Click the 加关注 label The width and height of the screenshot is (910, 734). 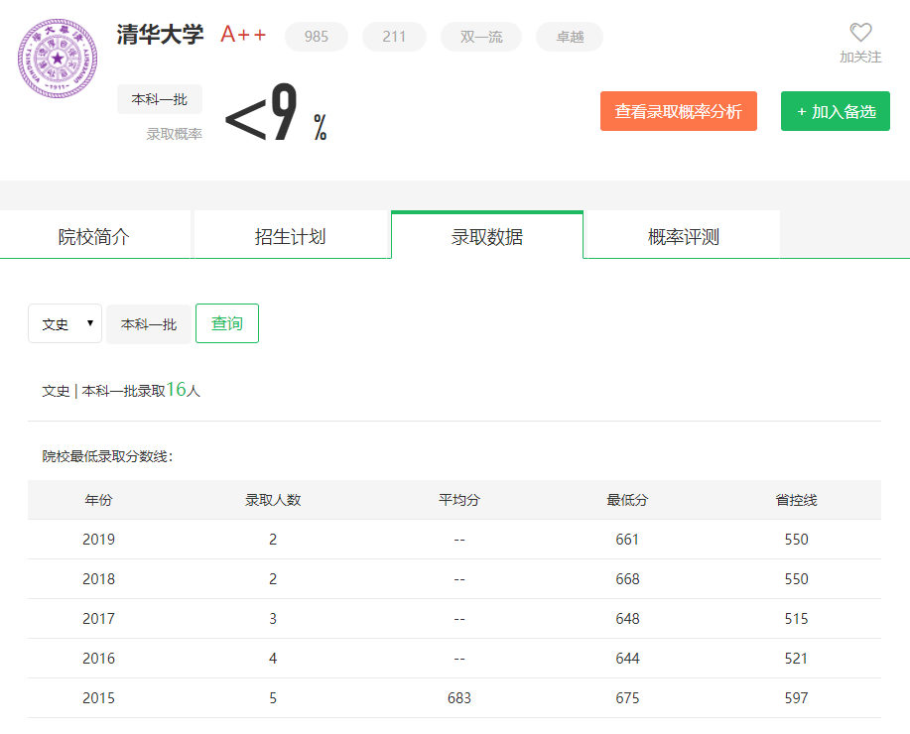click(x=860, y=57)
